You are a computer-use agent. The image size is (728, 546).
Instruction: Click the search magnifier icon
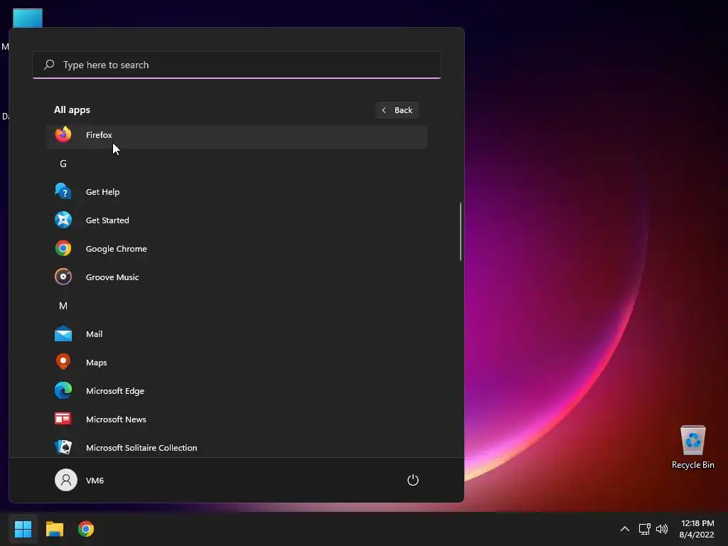[x=49, y=65]
